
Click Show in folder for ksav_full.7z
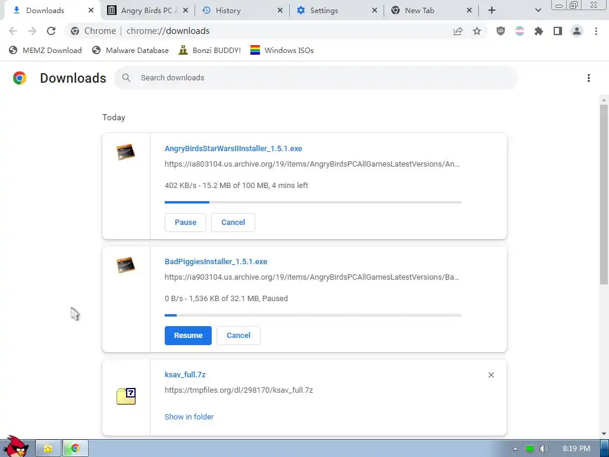pos(189,417)
